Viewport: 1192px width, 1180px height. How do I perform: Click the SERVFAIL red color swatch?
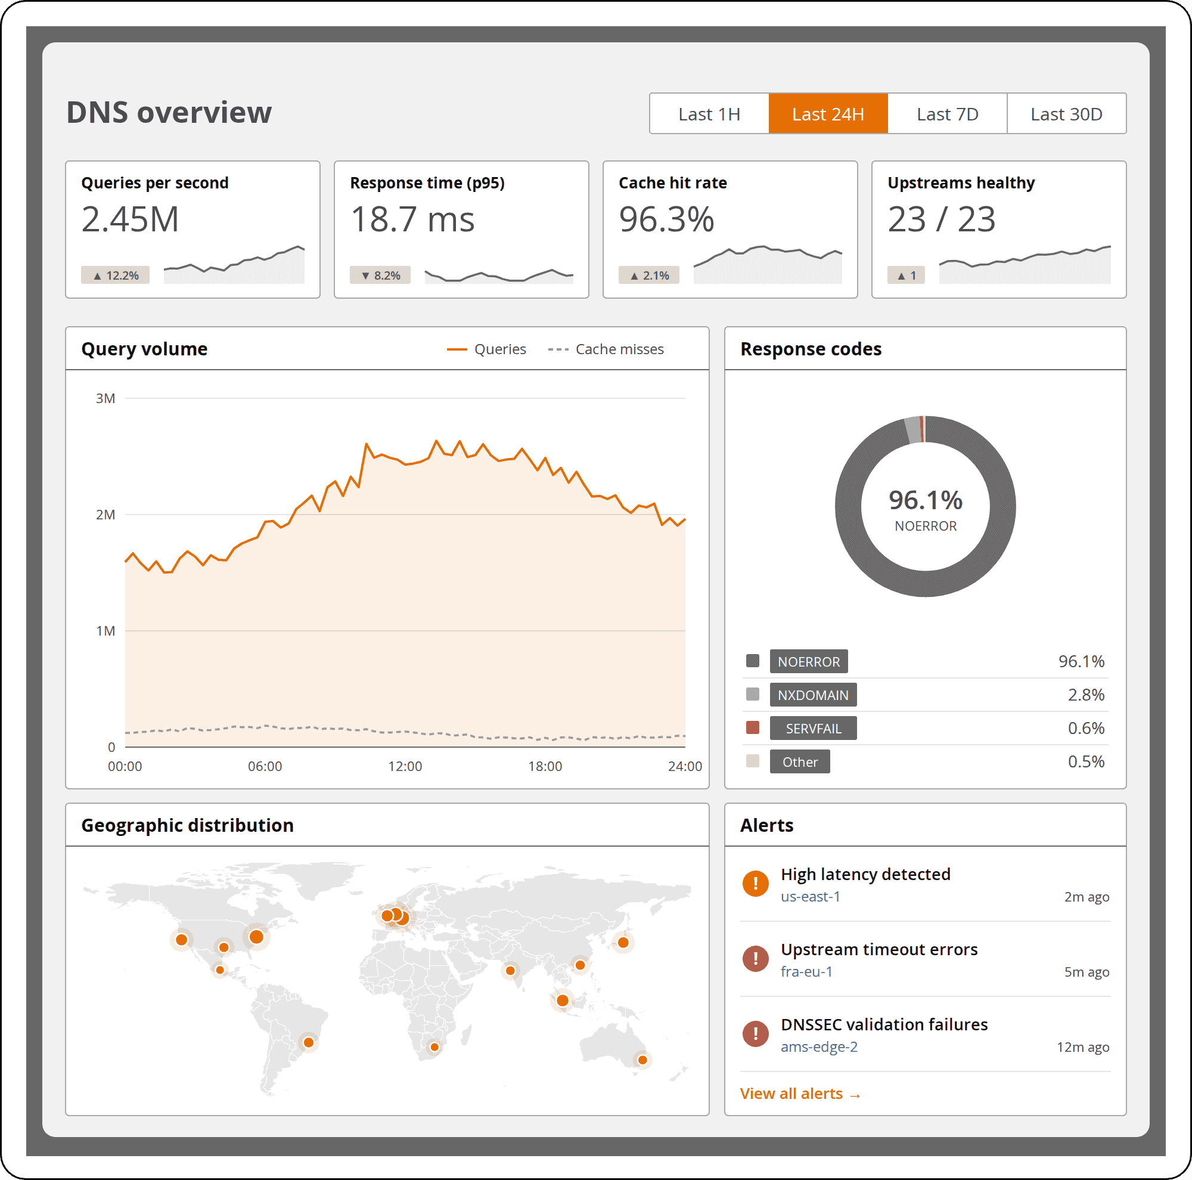(x=753, y=727)
